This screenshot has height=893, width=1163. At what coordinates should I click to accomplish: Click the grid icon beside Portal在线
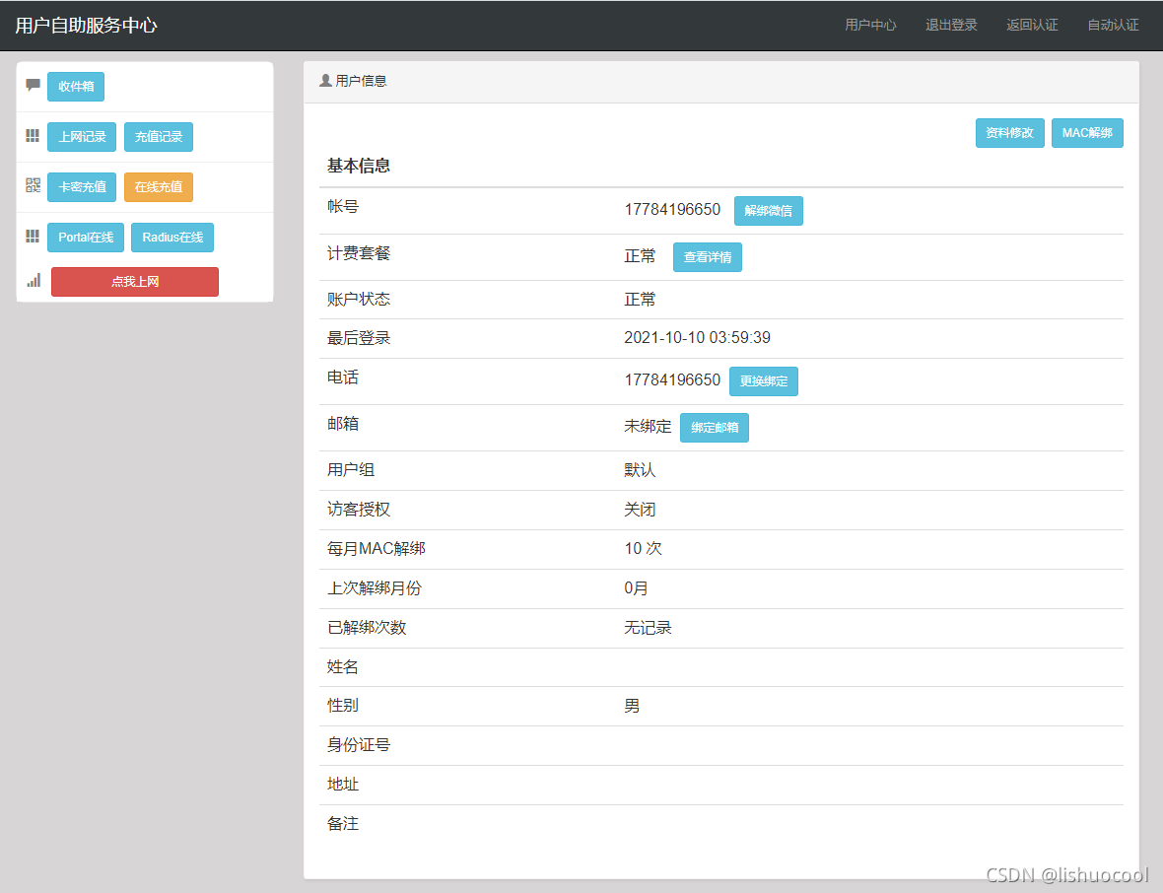[x=33, y=236]
